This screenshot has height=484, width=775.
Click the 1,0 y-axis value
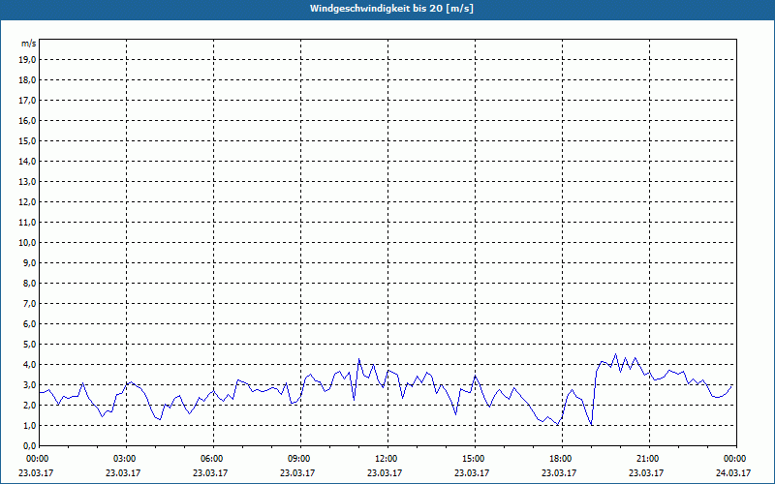(30, 425)
